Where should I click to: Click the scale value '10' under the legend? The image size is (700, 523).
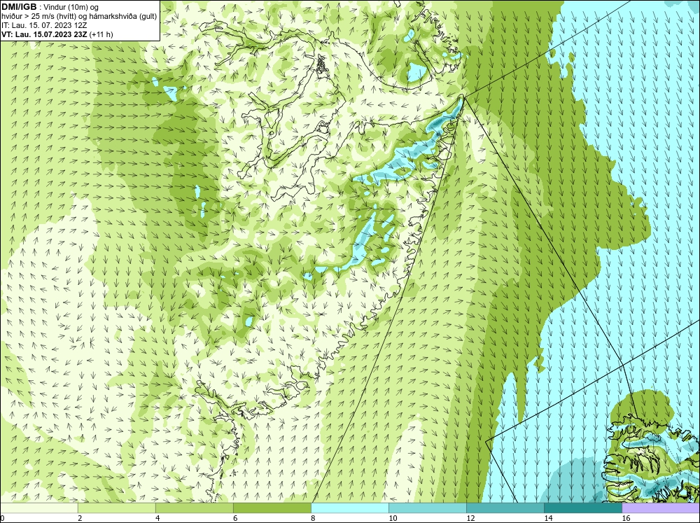(393, 518)
